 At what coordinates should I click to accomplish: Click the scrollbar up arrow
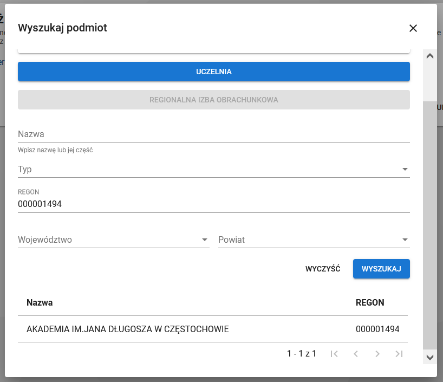[x=430, y=55]
